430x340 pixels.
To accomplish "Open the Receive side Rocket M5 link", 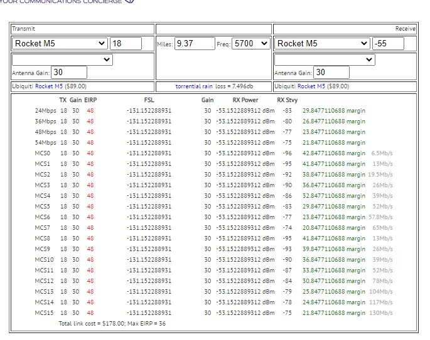I will pos(311,86).
